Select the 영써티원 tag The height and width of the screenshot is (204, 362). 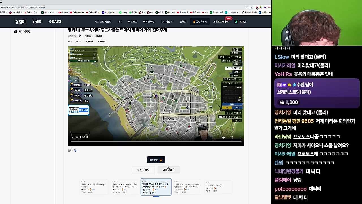89,42
